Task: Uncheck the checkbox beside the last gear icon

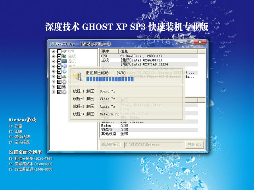Action: (x=59, y=92)
